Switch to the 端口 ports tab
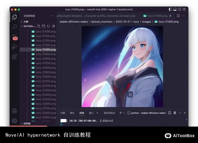The image size is (198, 143). pyautogui.click(x=91, y=113)
